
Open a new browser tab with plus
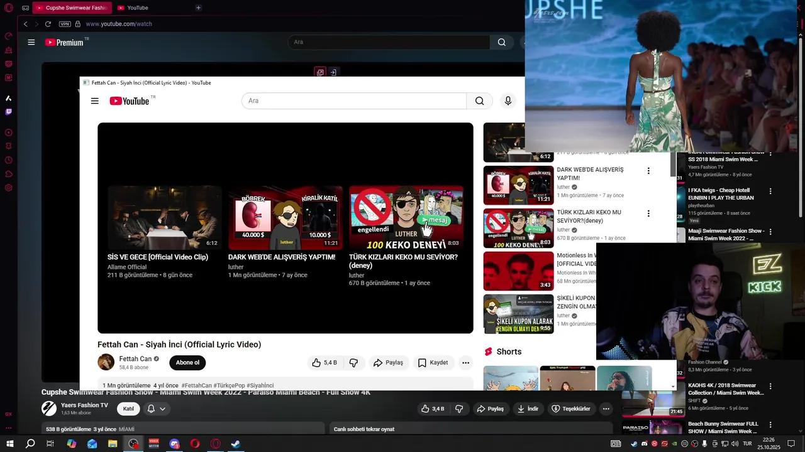point(198,8)
